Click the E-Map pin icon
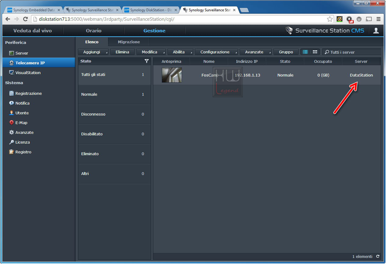Viewport: 386px width, 264px height. pyautogui.click(x=12, y=123)
